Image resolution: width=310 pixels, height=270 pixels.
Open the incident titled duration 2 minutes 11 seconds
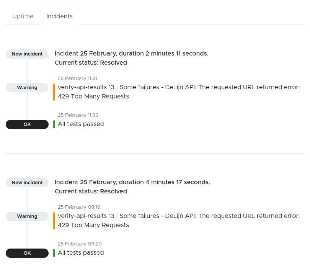pyautogui.click(x=131, y=54)
